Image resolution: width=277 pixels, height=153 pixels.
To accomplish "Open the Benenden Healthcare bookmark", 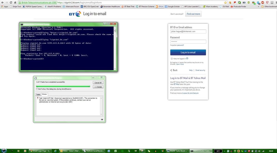I will pos(110,7).
